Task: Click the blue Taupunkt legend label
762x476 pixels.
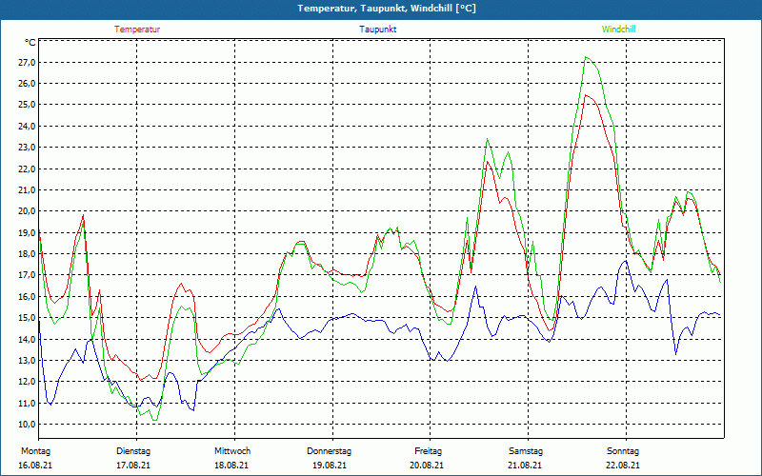Action: click(x=377, y=30)
